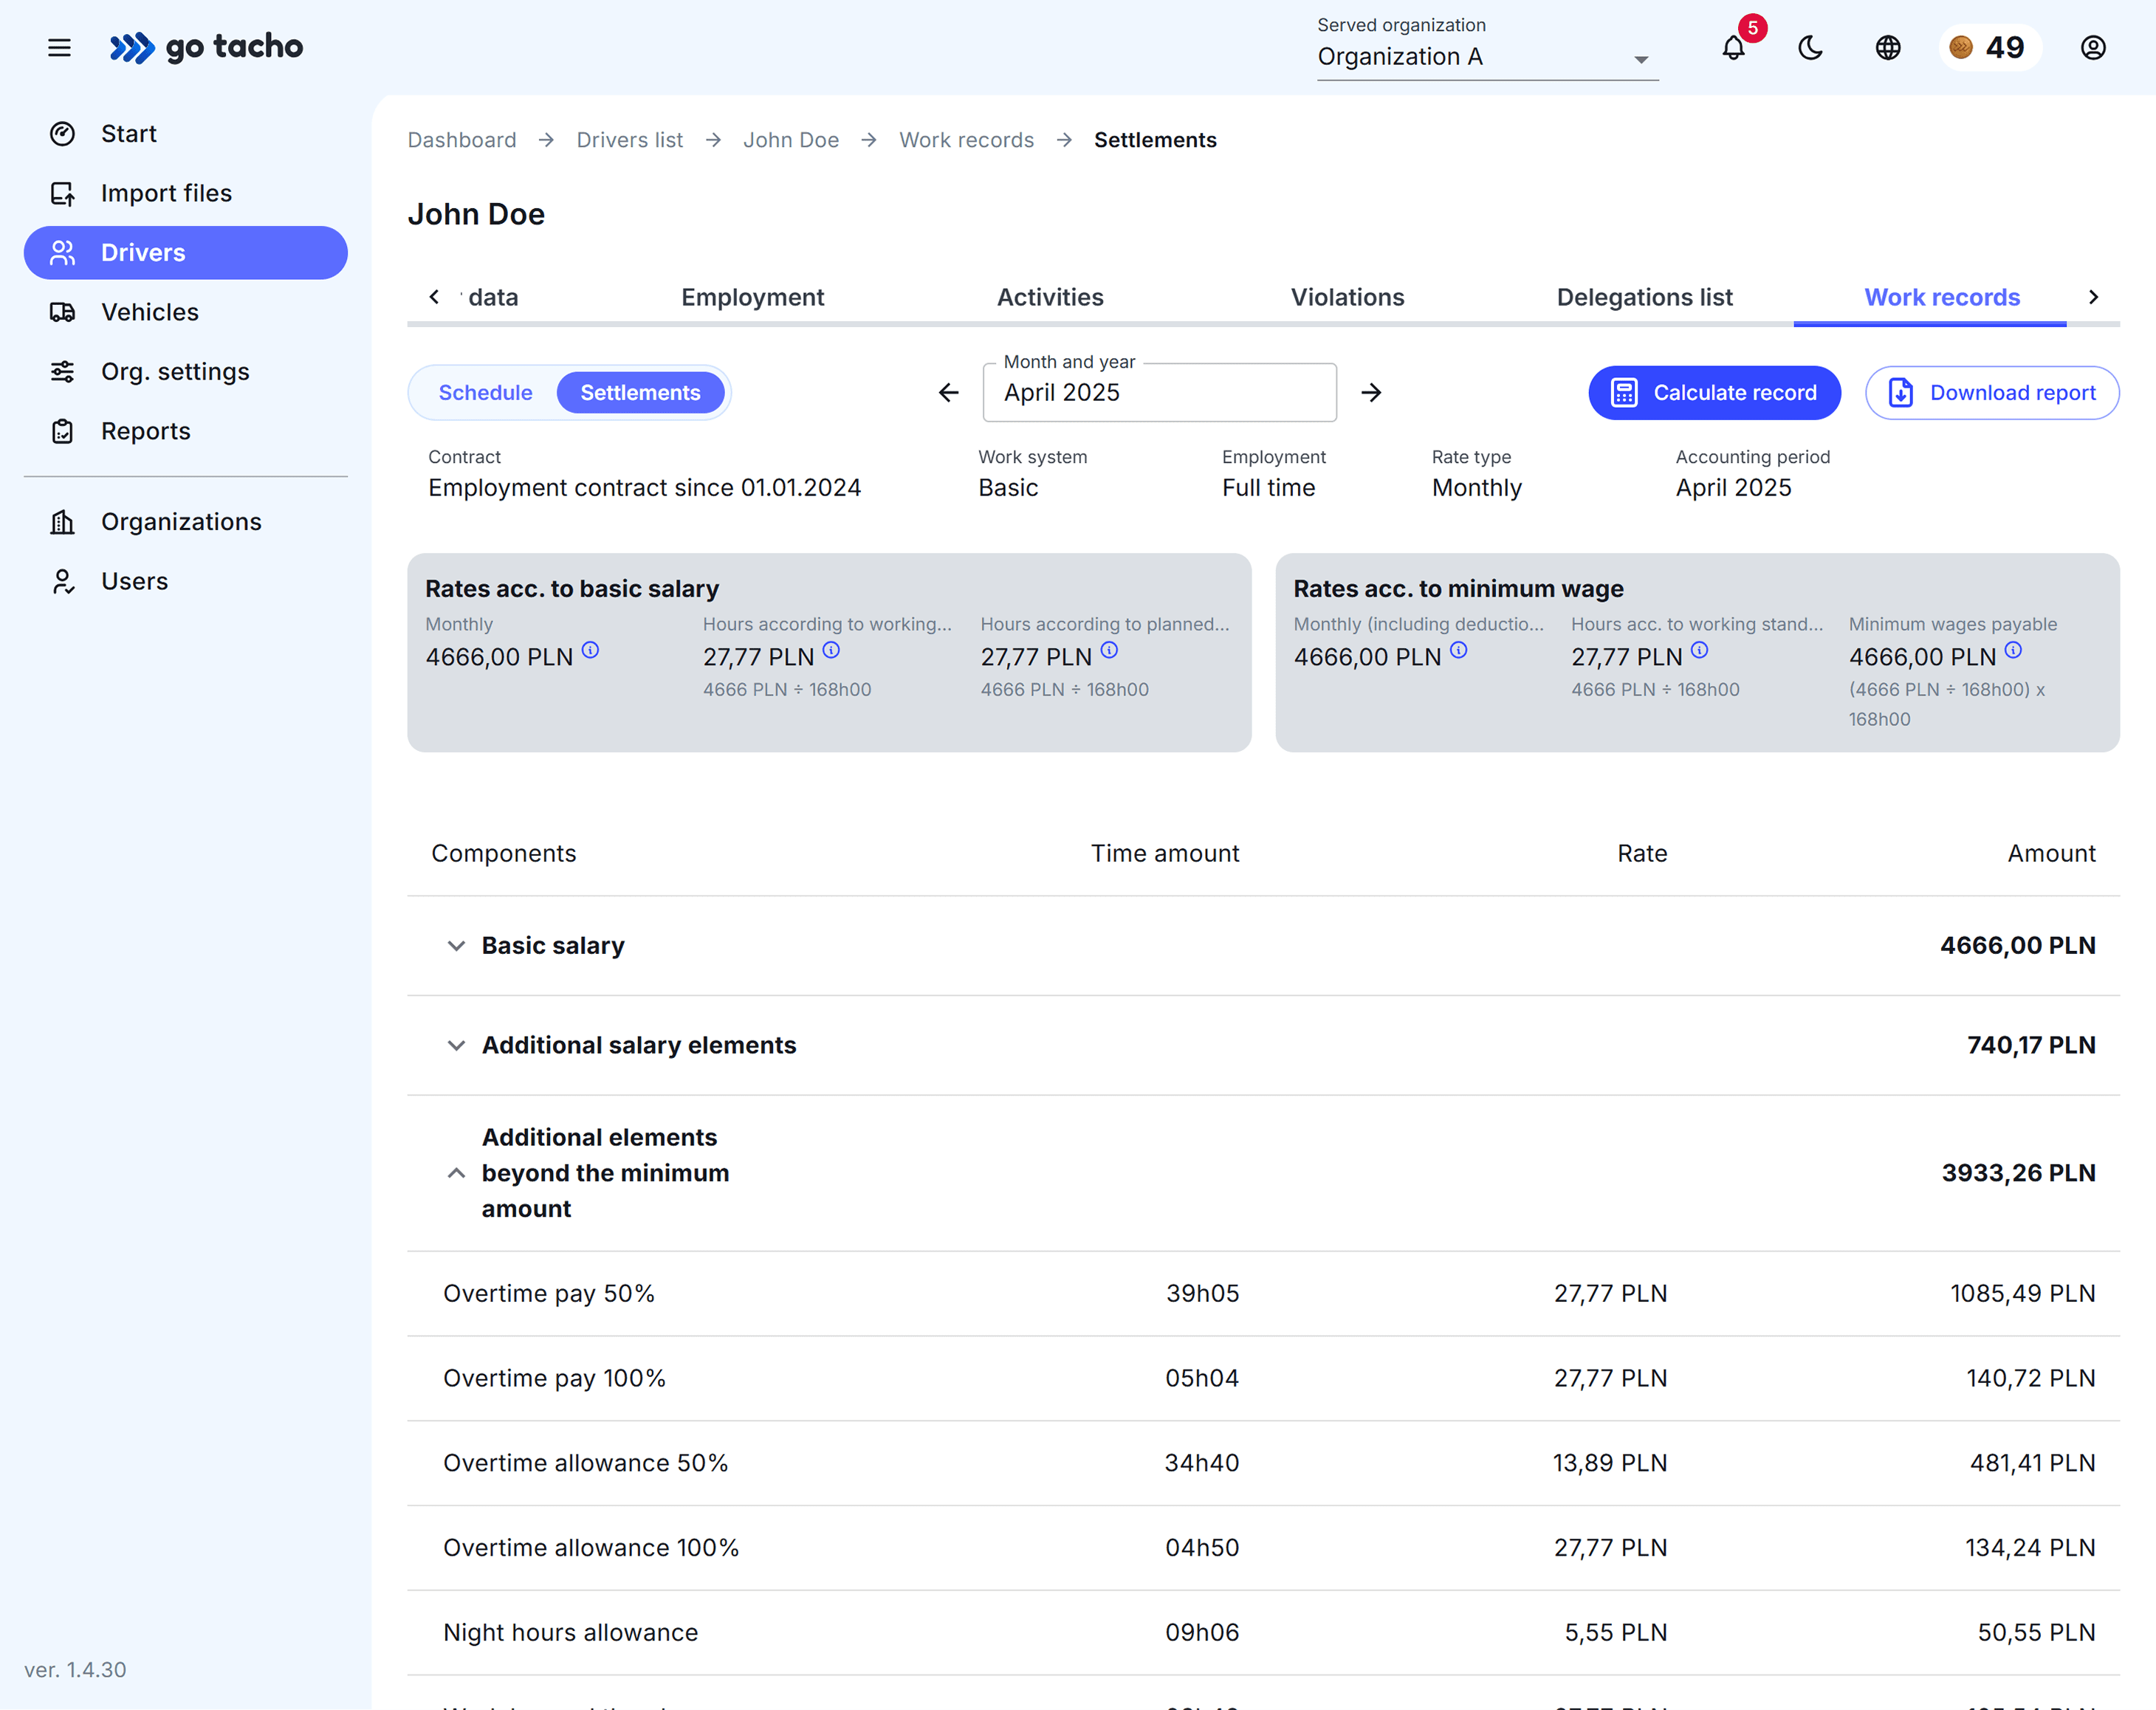Click the Month and year field
The width and height of the screenshot is (2156, 1710).
(x=1160, y=393)
